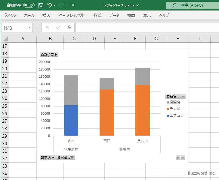The image size is (219, 180).
Task: Select column I header
Action: pos(199,39)
